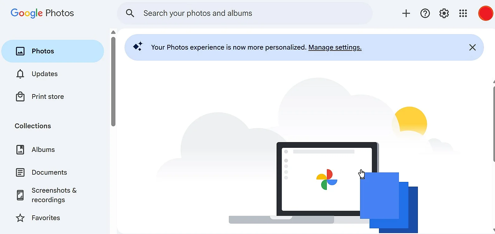The image size is (495, 234).
Task: Open the red account avatar
Action: (485, 13)
